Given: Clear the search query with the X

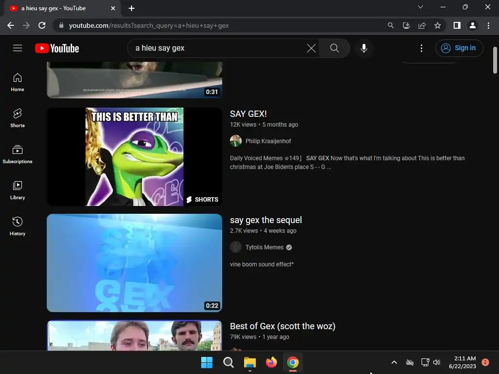Looking at the screenshot, I should (x=311, y=48).
